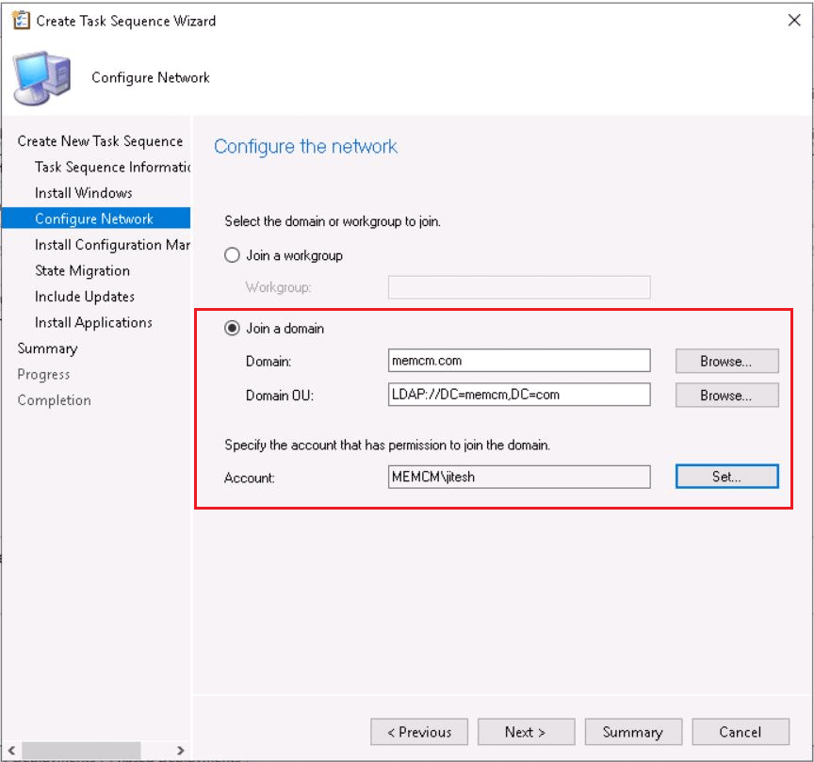Click Browse next to the Domain field

pyautogui.click(x=726, y=361)
